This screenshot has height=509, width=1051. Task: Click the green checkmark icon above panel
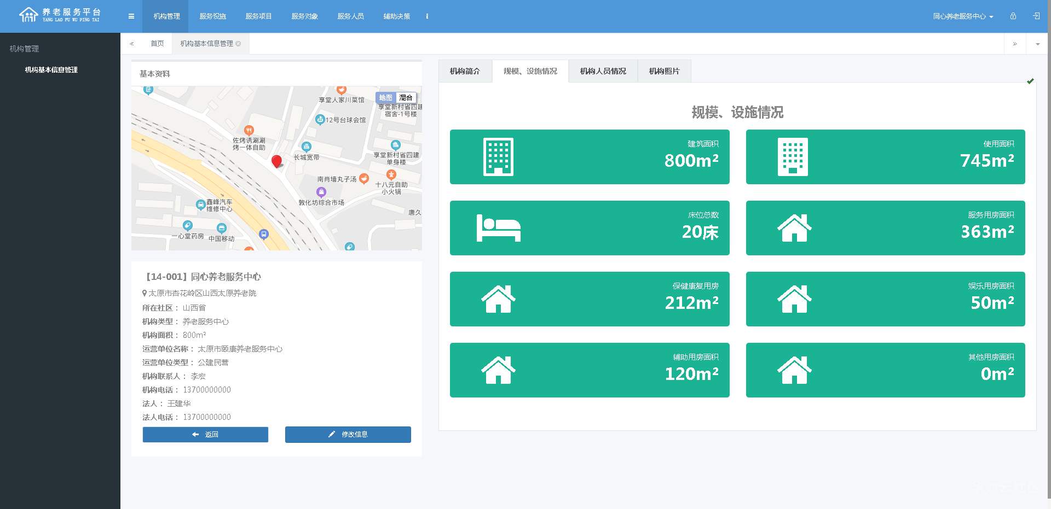1030,81
